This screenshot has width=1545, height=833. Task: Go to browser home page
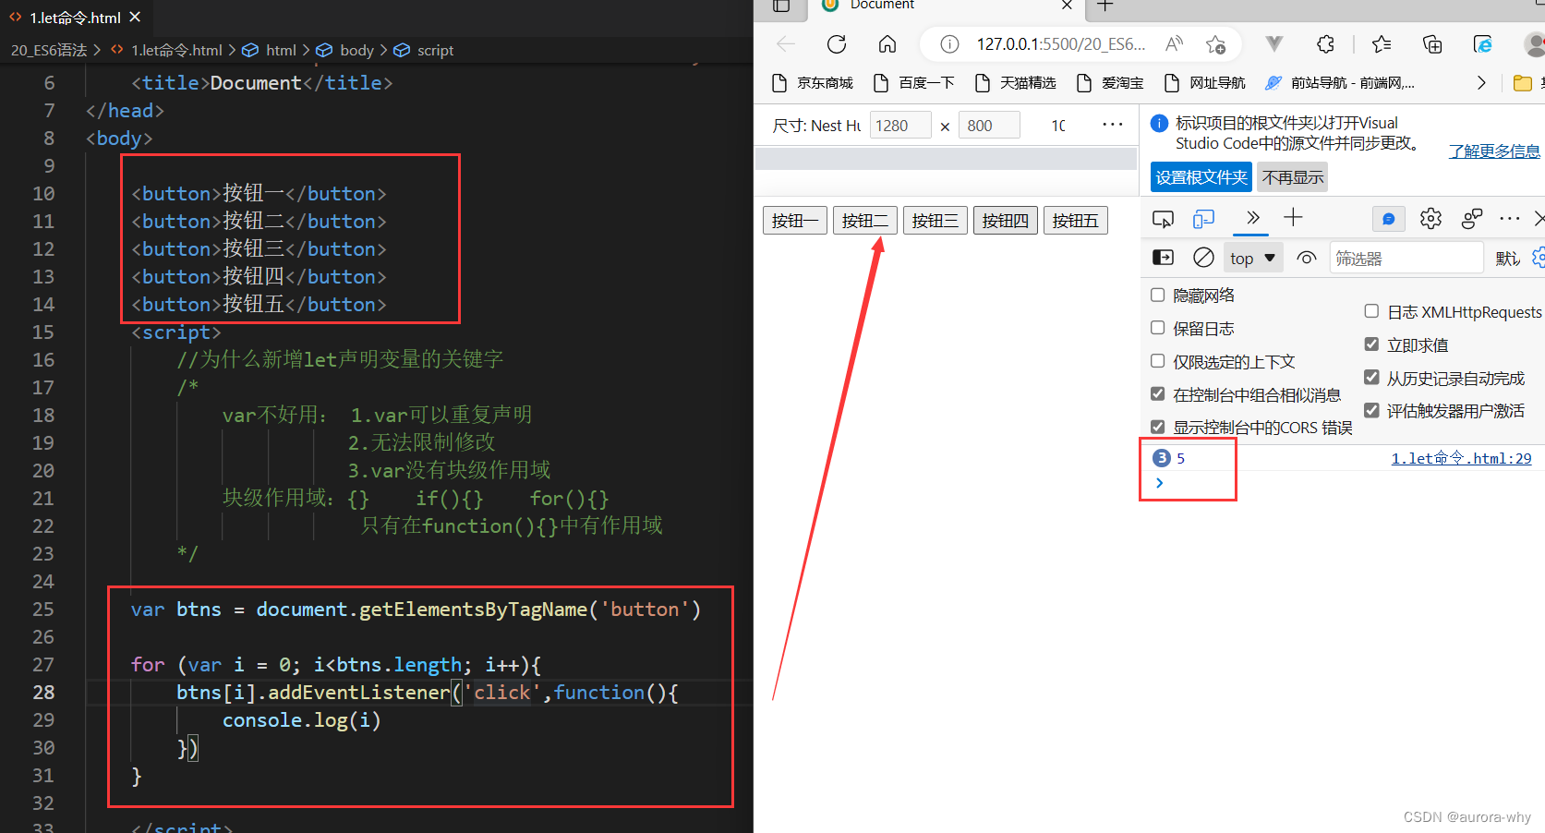(887, 43)
